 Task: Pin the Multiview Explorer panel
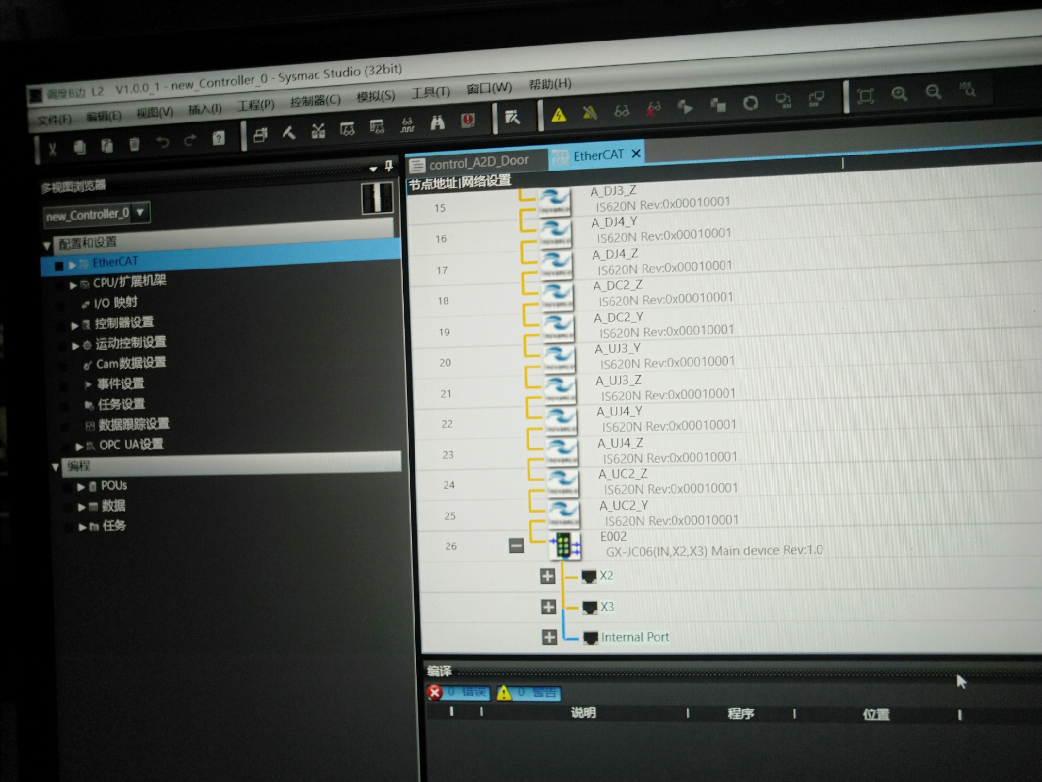pos(389,166)
